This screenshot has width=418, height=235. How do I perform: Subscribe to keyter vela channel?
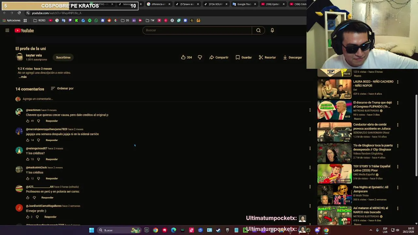pos(63,57)
